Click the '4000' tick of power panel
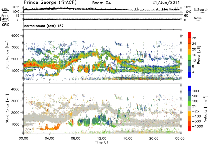This screenshot has height=144, width=208. click(15, 36)
